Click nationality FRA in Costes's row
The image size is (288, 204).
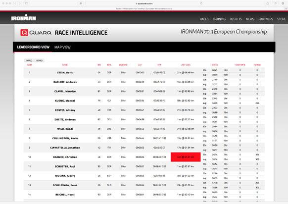[109, 110]
